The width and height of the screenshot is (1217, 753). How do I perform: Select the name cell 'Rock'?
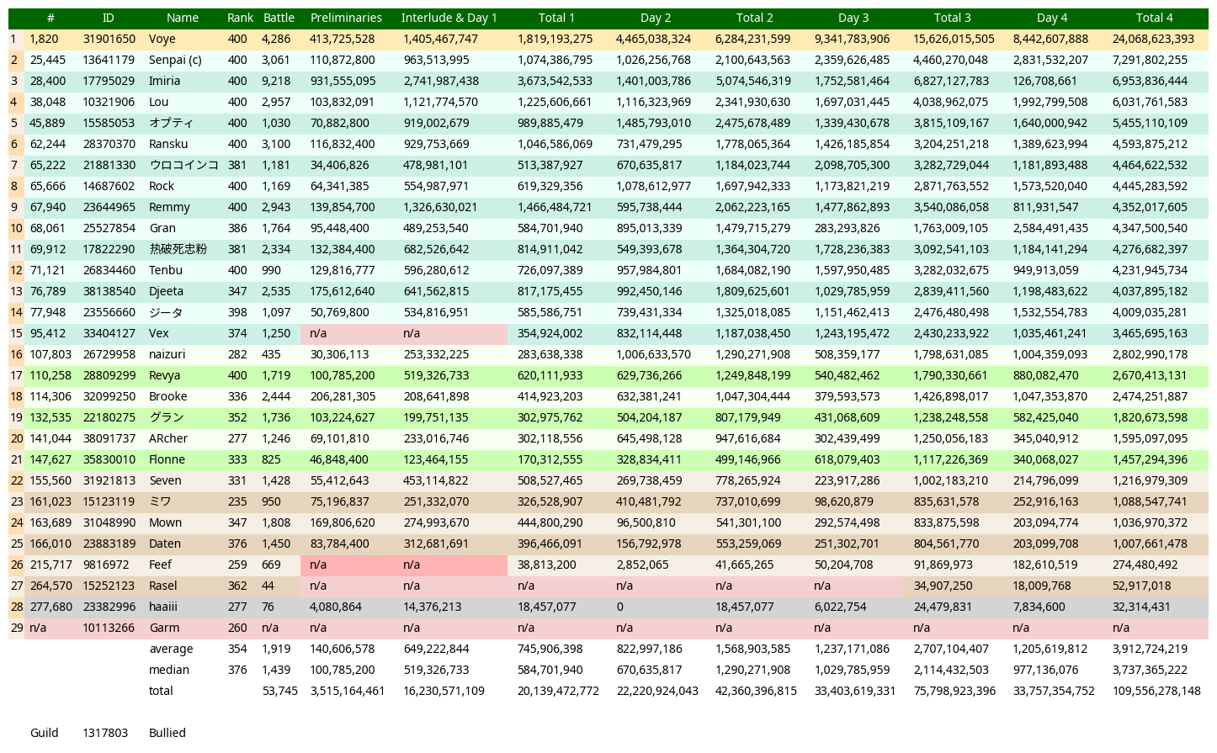162,186
